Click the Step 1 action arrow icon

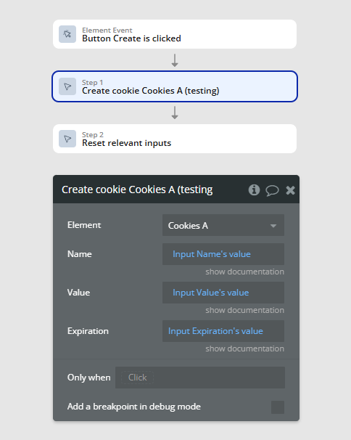tap(67, 86)
